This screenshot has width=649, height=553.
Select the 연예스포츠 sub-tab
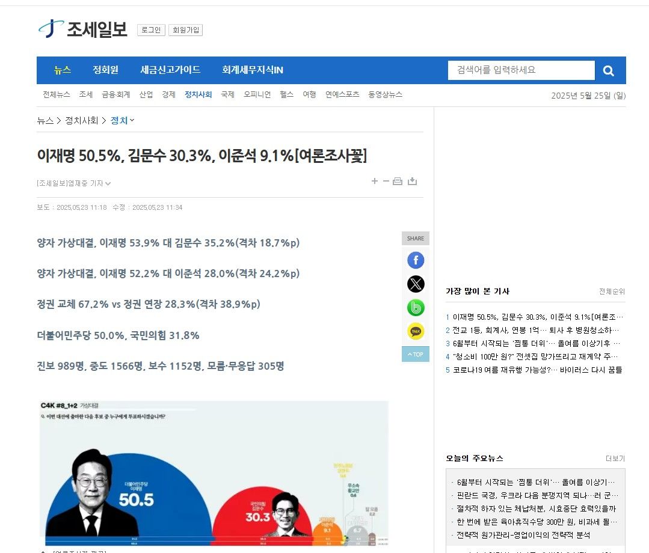pos(342,95)
